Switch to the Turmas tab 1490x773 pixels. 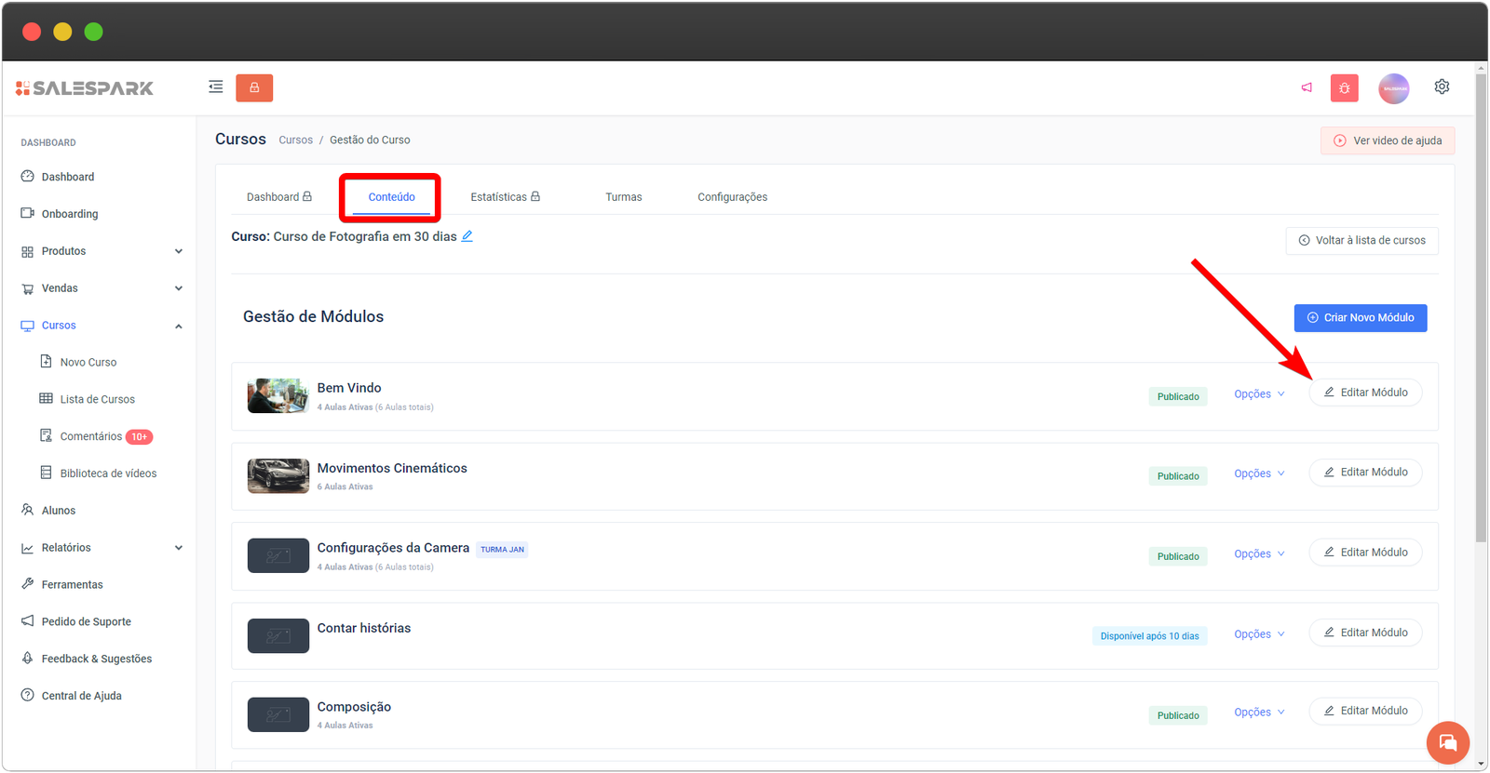pos(623,197)
